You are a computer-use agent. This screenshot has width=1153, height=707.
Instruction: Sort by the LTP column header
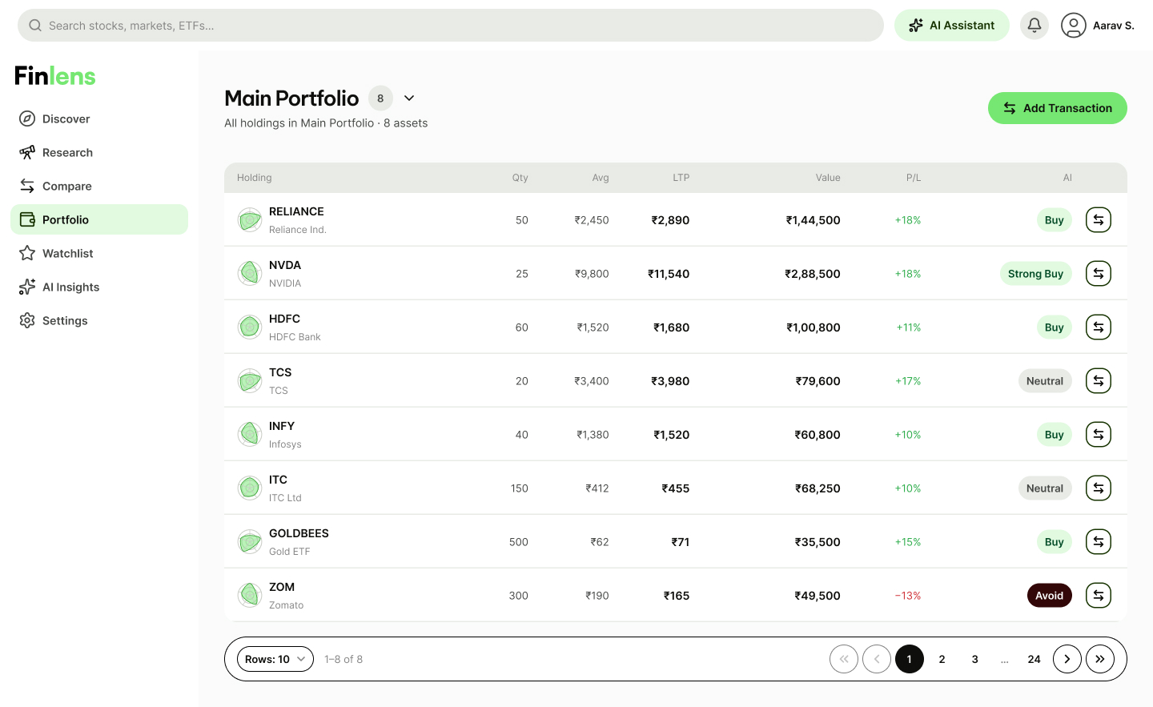click(x=681, y=178)
